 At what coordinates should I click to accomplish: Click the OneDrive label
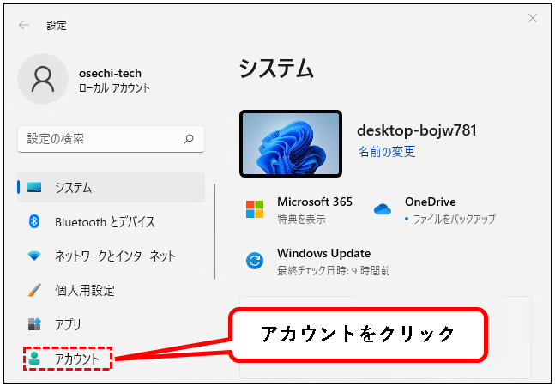(x=430, y=202)
